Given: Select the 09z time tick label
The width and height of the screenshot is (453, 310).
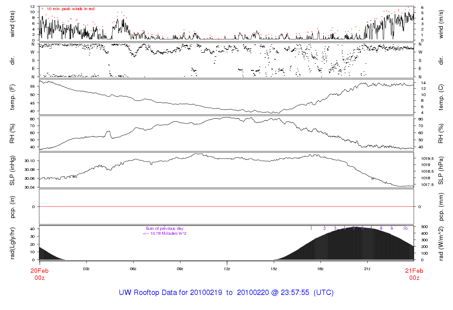Looking at the screenshot, I should (180, 269).
